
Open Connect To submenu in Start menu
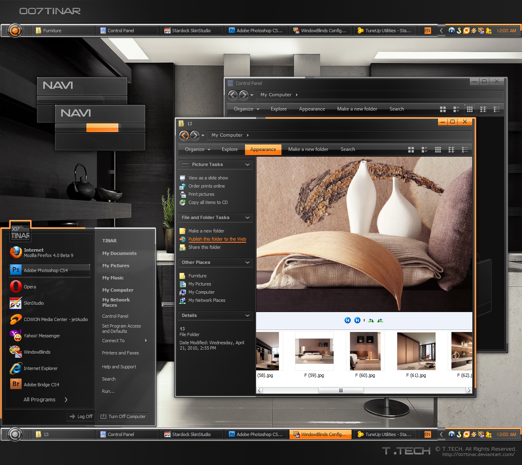[x=124, y=341]
